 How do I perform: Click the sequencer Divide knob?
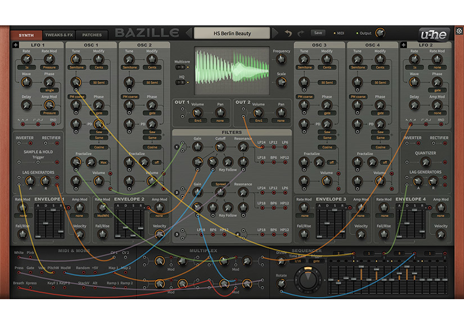click(x=281, y=261)
